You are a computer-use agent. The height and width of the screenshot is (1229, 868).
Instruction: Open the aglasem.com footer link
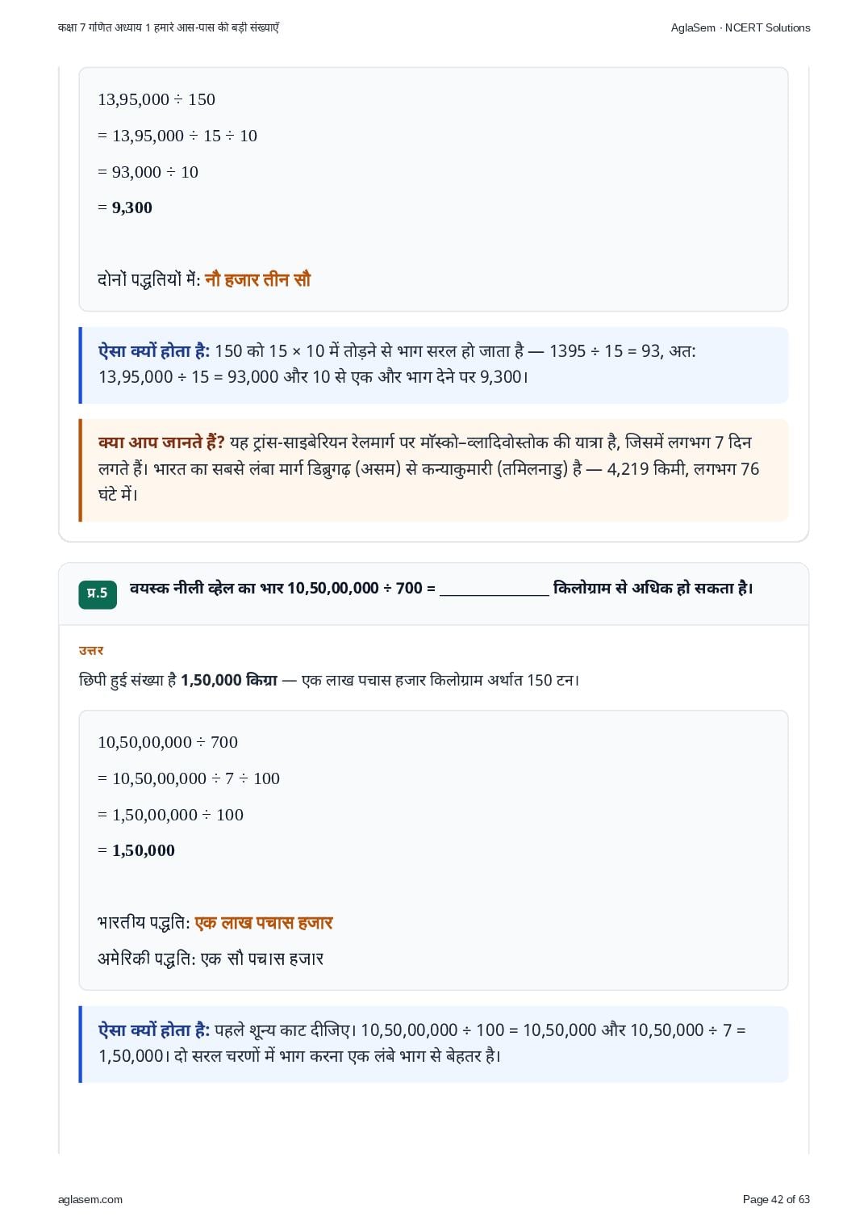[x=90, y=1199]
